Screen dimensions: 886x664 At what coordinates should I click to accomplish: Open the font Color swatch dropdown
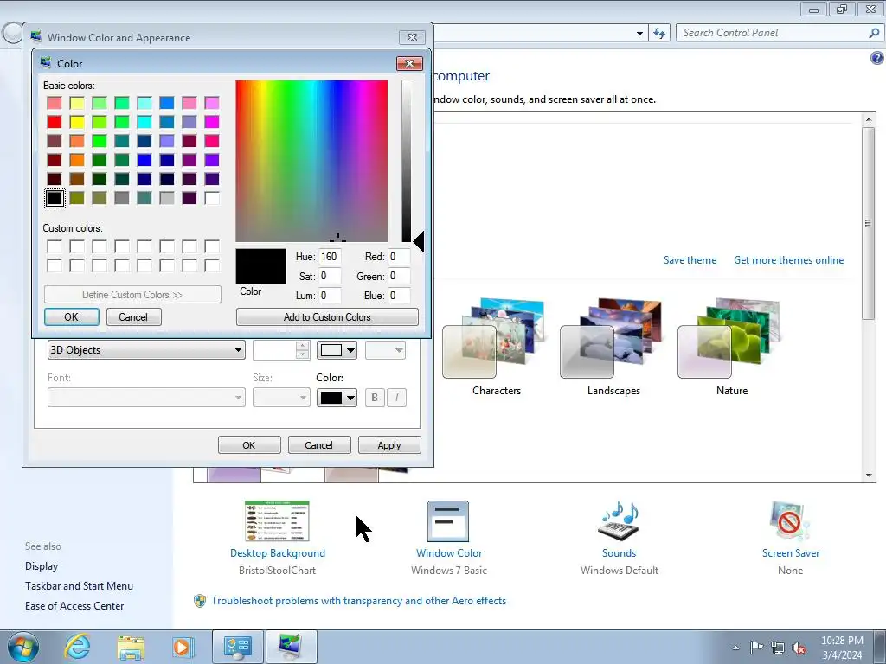(x=337, y=398)
